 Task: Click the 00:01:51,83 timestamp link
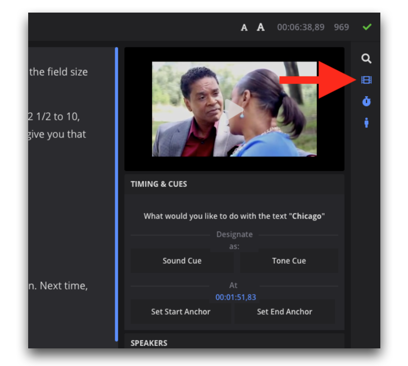click(236, 297)
